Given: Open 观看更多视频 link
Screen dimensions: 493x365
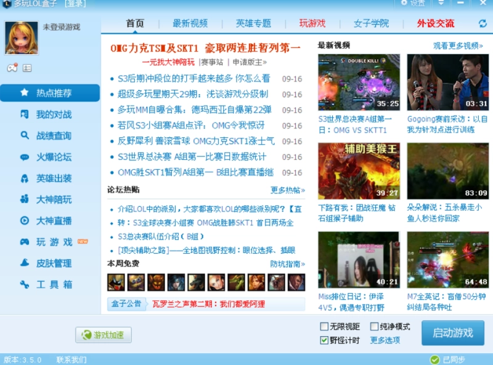Looking at the screenshot, I should coord(458,46).
